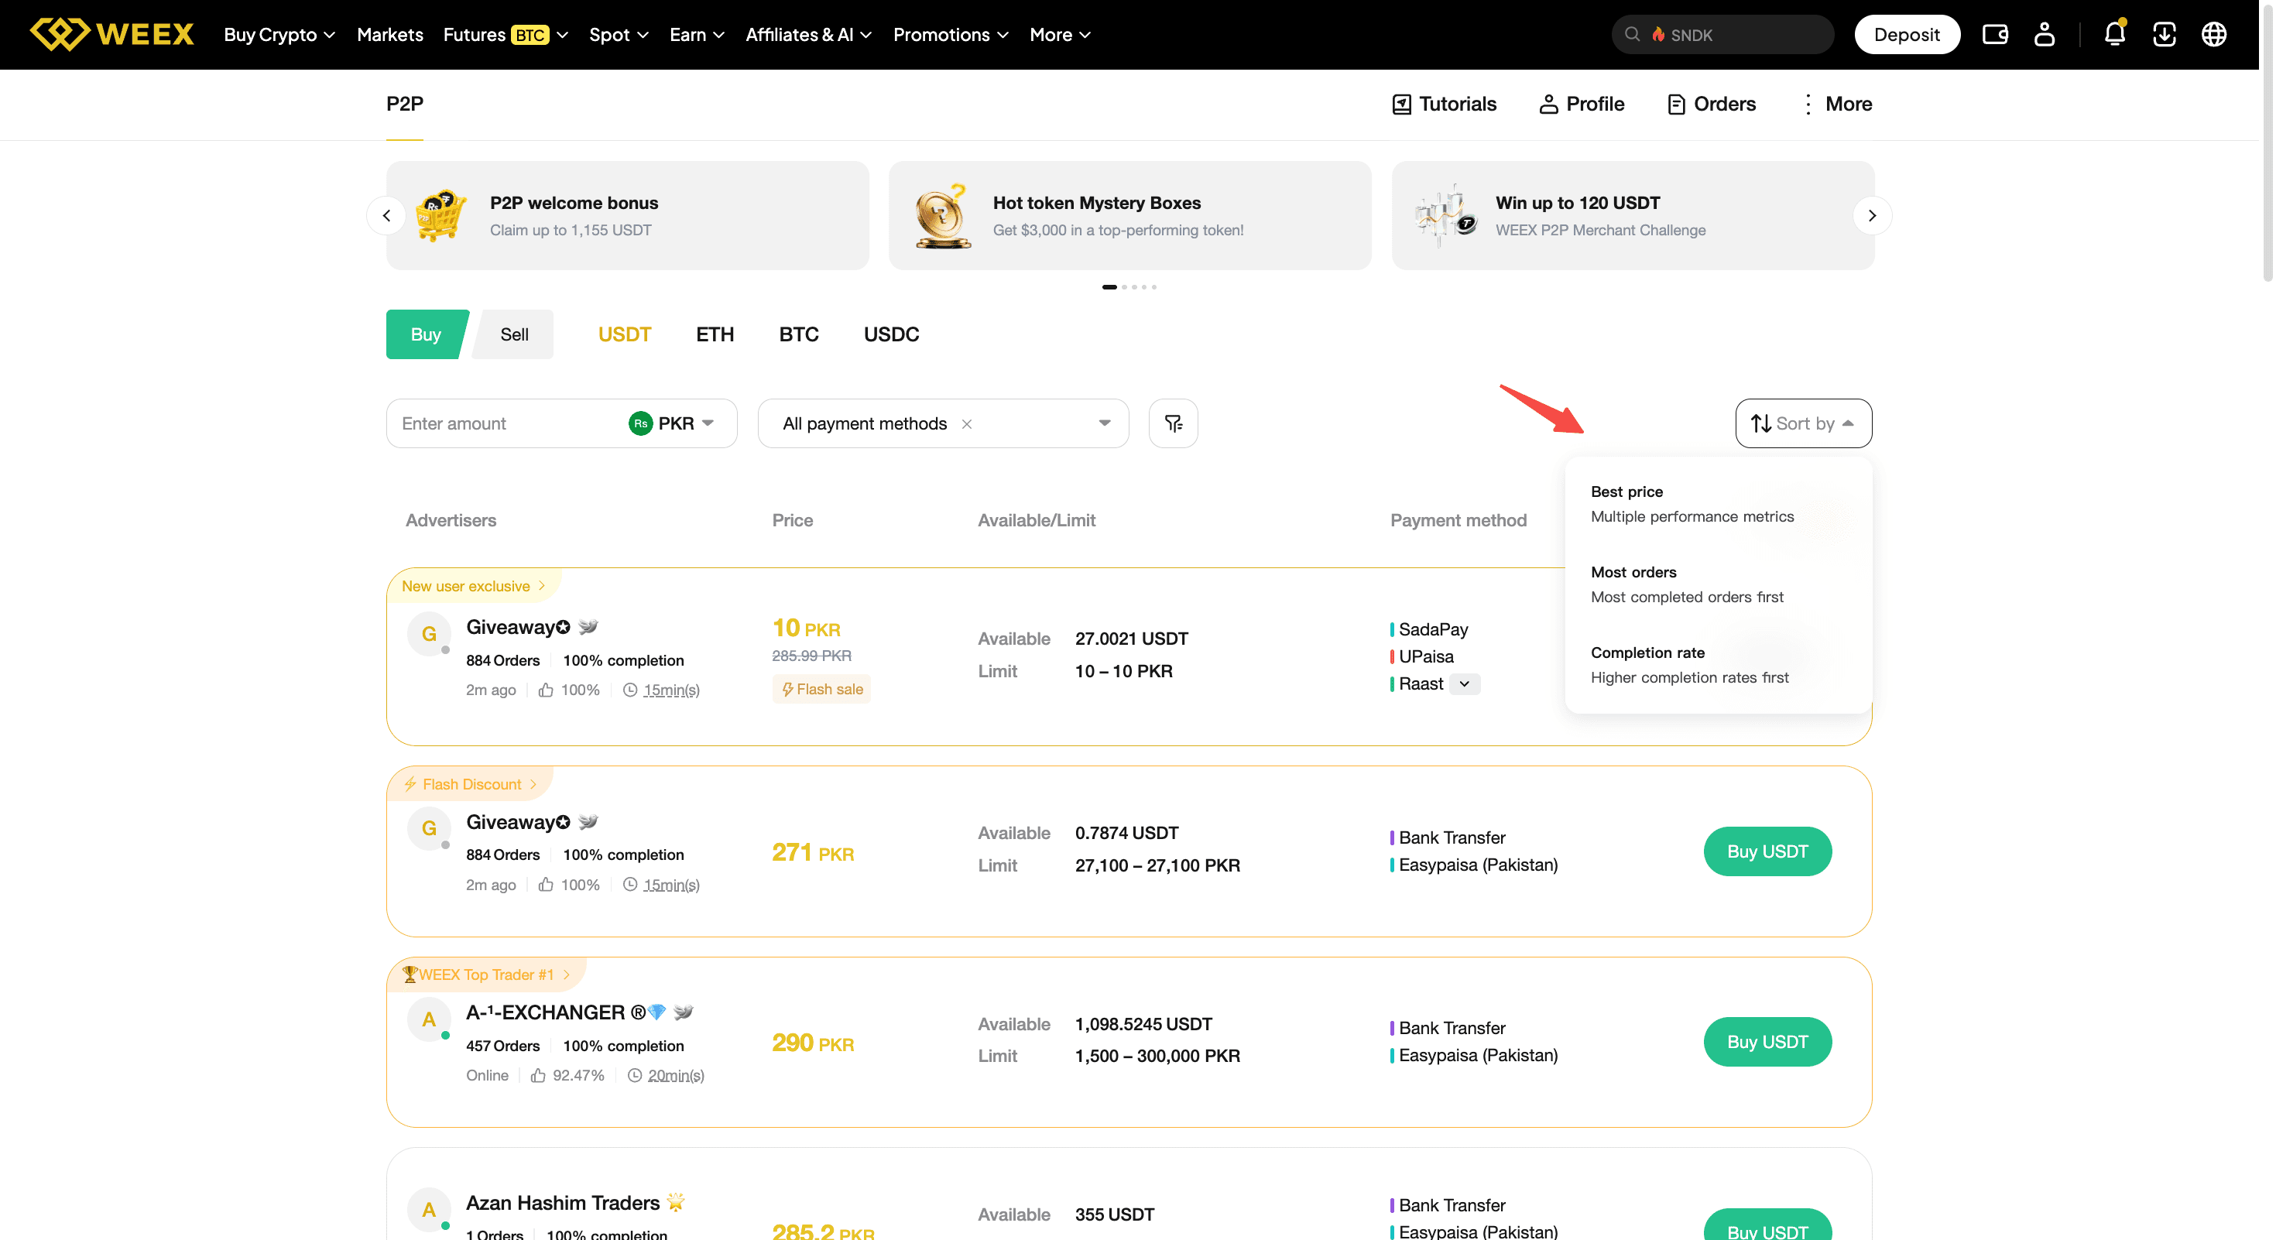Buy USDT from 271 PKR Giveaway offer
Image resolution: width=2276 pixels, height=1240 pixels.
pyautogui.click(x=1767, y=851)
